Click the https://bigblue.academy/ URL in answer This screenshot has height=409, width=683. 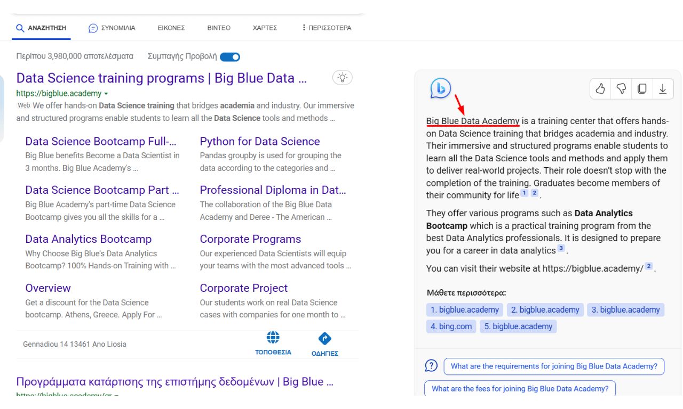593,269
